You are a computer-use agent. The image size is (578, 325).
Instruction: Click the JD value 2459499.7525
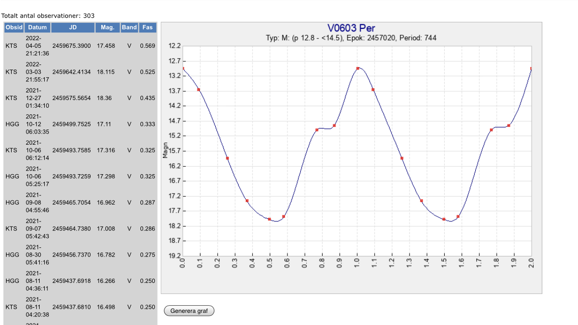click(71, 124)
